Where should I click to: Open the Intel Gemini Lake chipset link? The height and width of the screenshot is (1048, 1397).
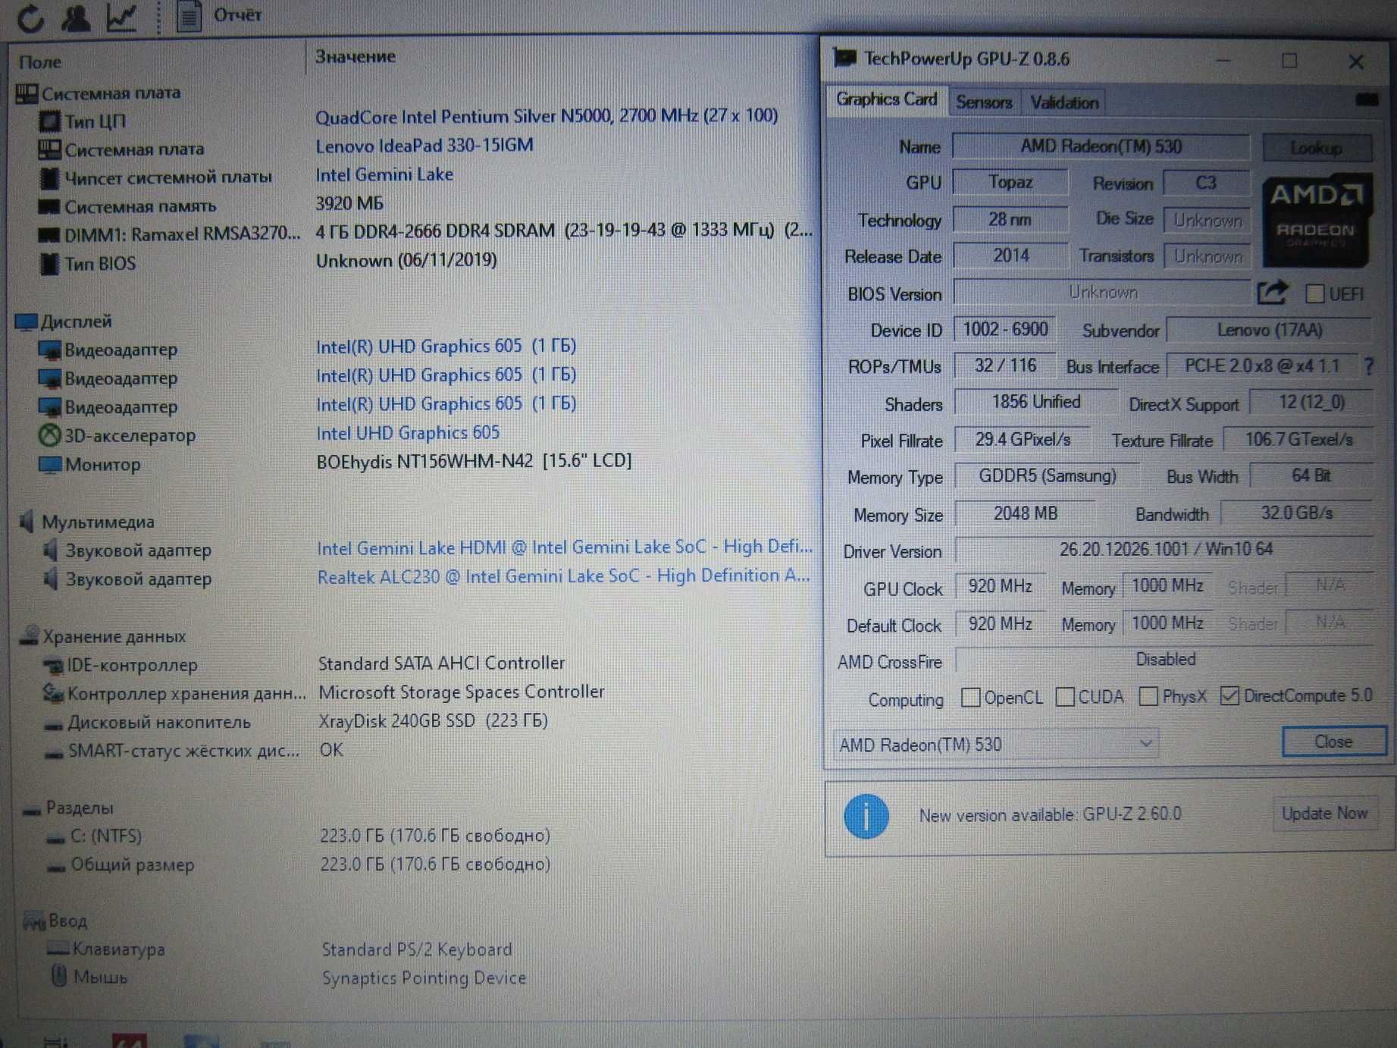384,174
